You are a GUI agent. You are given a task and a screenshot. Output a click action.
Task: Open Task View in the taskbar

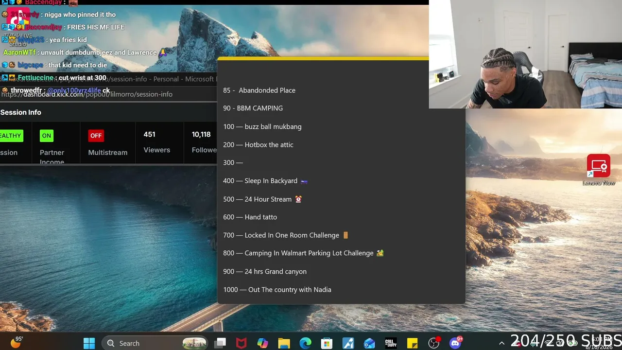pyautogui.click(x=221, y=343)
